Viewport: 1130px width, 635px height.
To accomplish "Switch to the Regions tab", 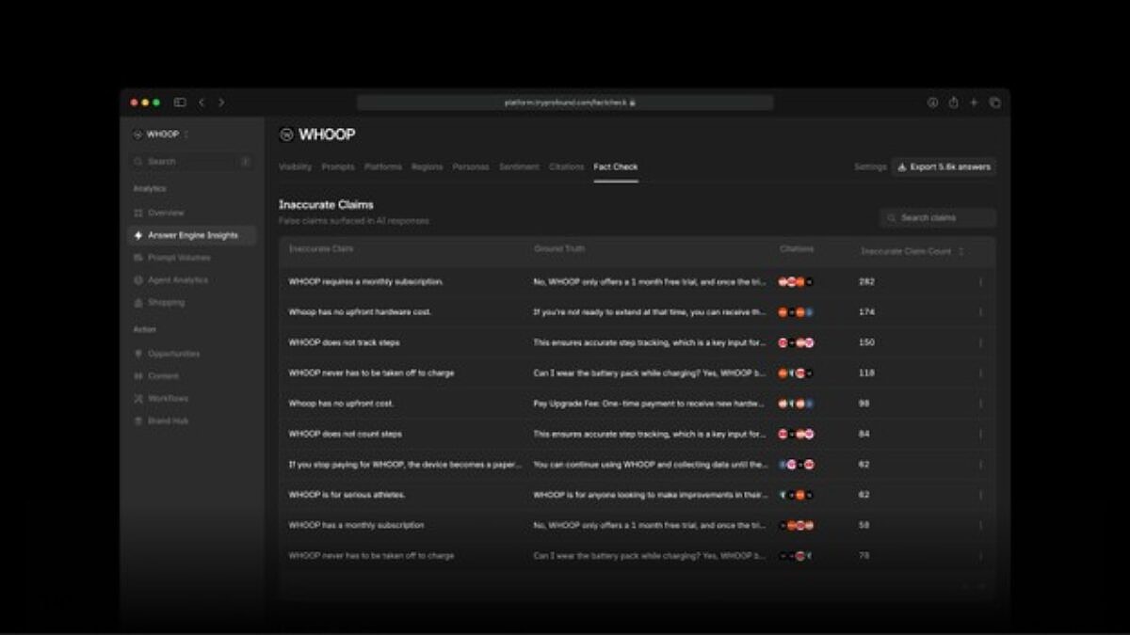I will (427, 167).
